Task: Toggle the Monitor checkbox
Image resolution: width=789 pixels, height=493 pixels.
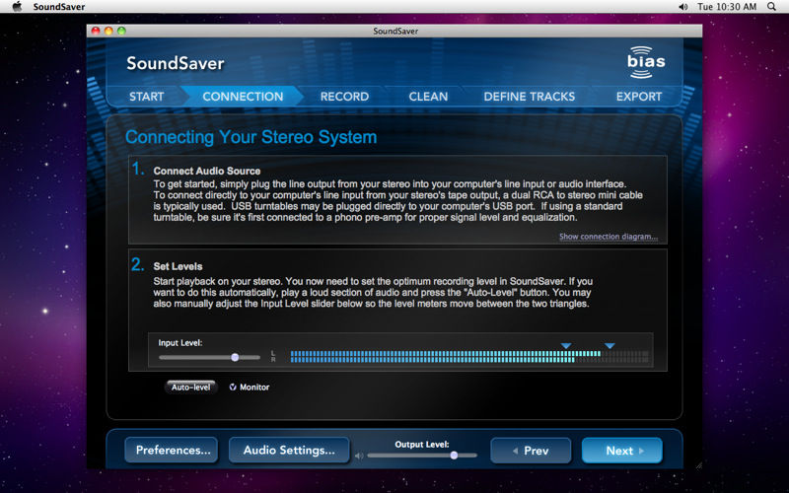Action: (x=233, y=387)
